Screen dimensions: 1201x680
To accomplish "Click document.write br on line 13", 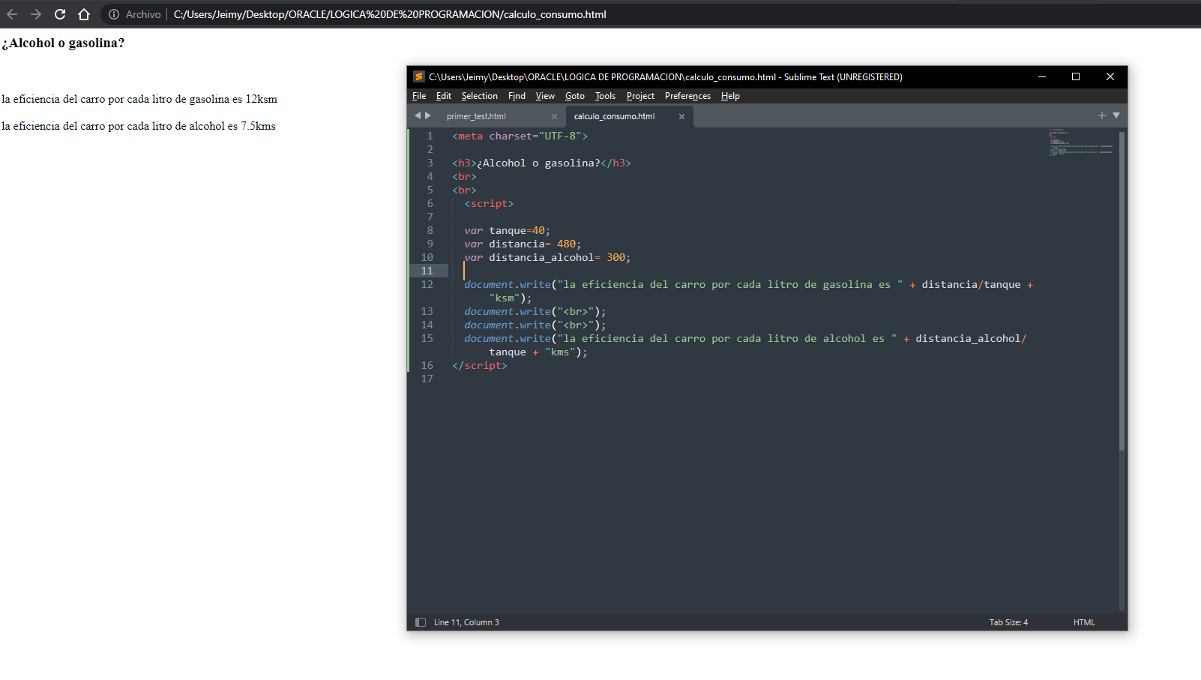I will (535, 311).
